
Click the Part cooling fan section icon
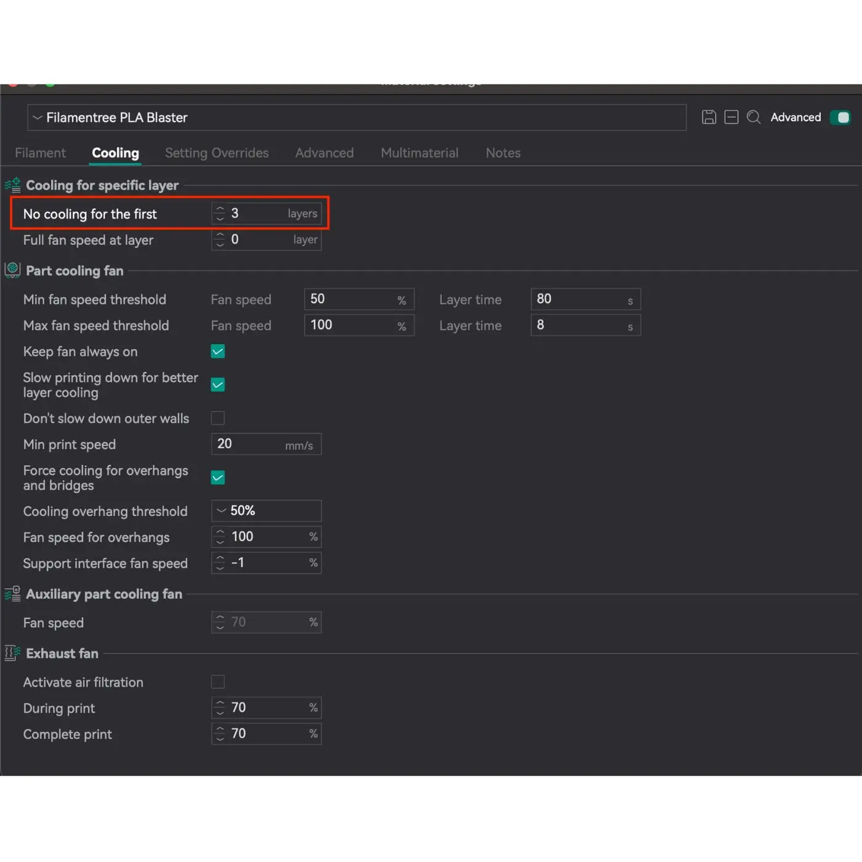[13, 270]
